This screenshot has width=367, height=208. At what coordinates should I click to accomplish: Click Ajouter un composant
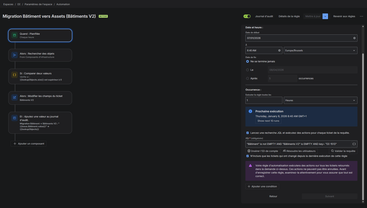coord(29,144)
